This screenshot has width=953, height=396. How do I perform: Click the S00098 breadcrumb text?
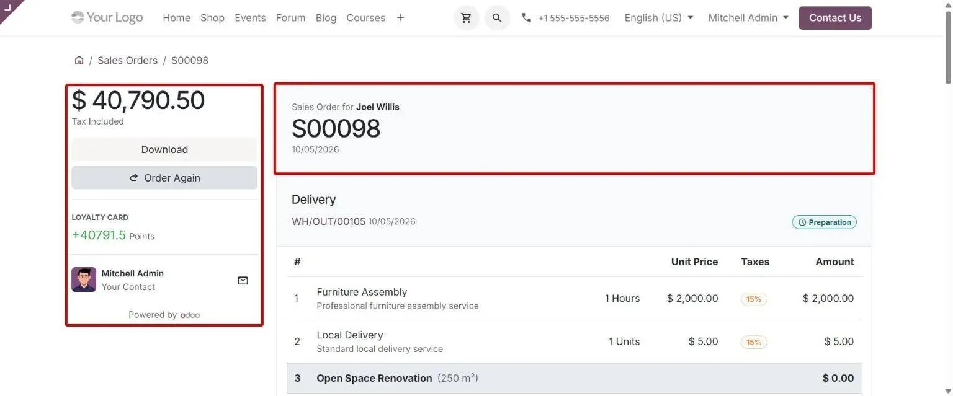point(190,60)
